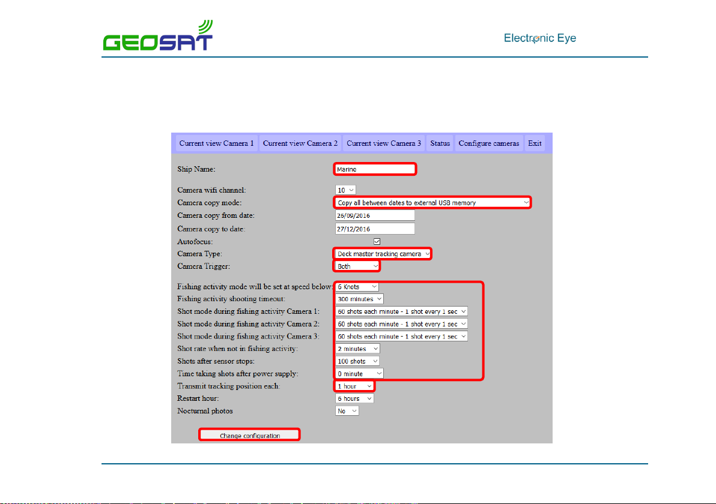
Task: Click the Electronic Eye title text
Action: point(540,38)
